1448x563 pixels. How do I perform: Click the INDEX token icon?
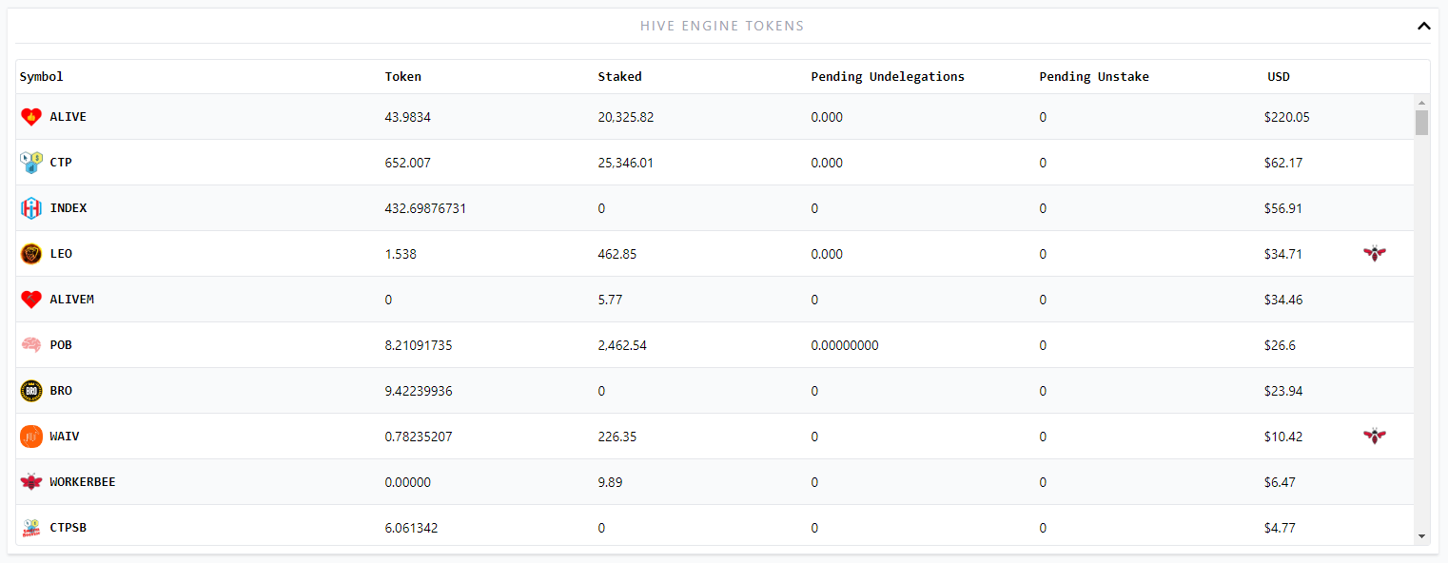pos(31,208)
